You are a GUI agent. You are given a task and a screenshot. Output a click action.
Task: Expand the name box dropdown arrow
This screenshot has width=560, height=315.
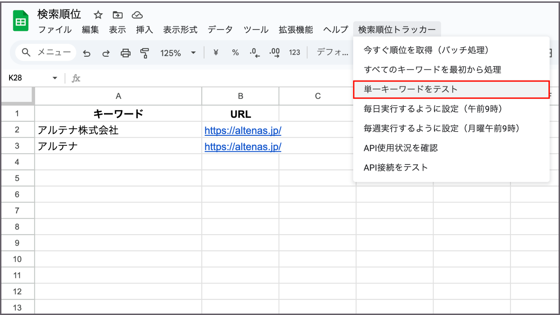tap(55, 78)
